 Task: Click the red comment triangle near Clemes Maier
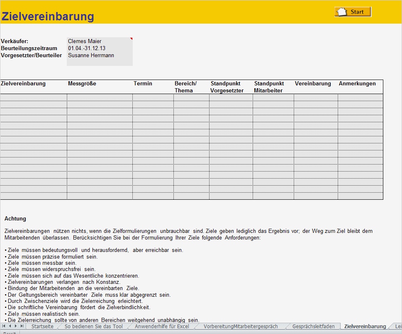[132, 38]
